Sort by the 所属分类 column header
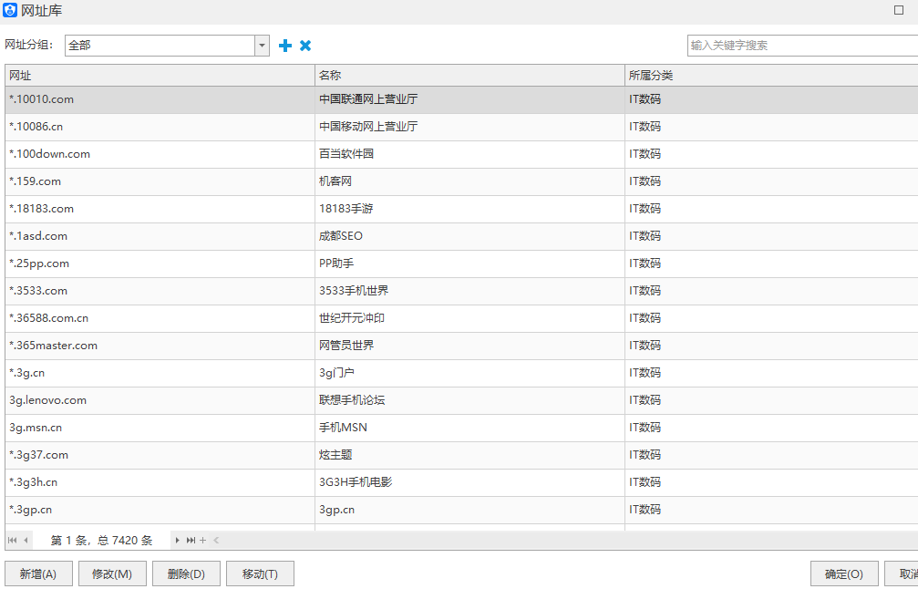 coord(771,76)
